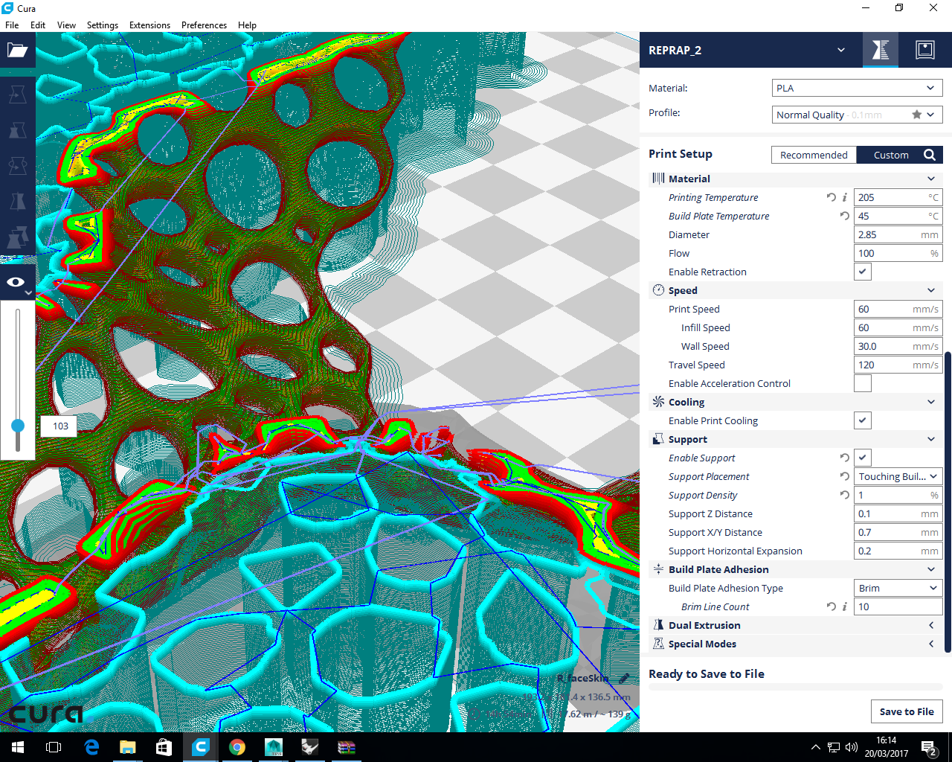This screenshot has width=952, height=762.
Task: Toggle Enable Support checkbox
Action: 863,458
